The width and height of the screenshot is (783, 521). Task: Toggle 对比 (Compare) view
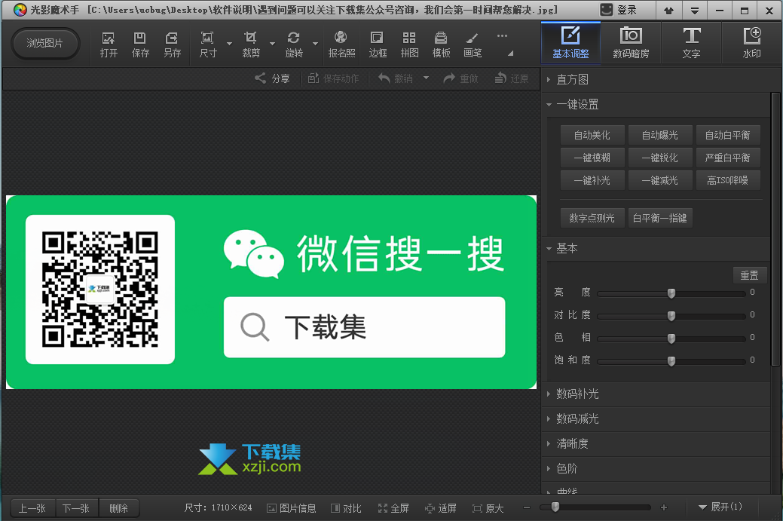click(x=346, y=508)
